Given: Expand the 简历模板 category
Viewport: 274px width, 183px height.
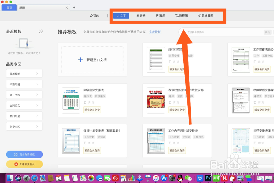Looking at the screenshot, I should [x=24, y=74].
